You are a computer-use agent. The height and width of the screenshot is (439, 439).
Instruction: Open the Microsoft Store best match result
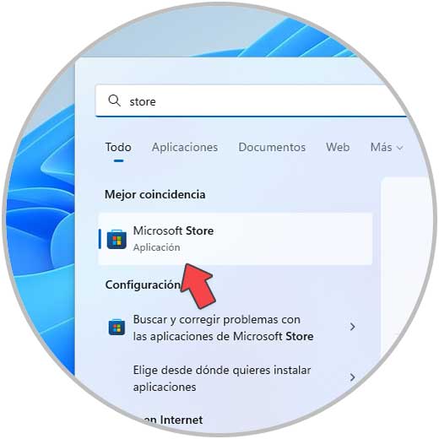point(236,239)
